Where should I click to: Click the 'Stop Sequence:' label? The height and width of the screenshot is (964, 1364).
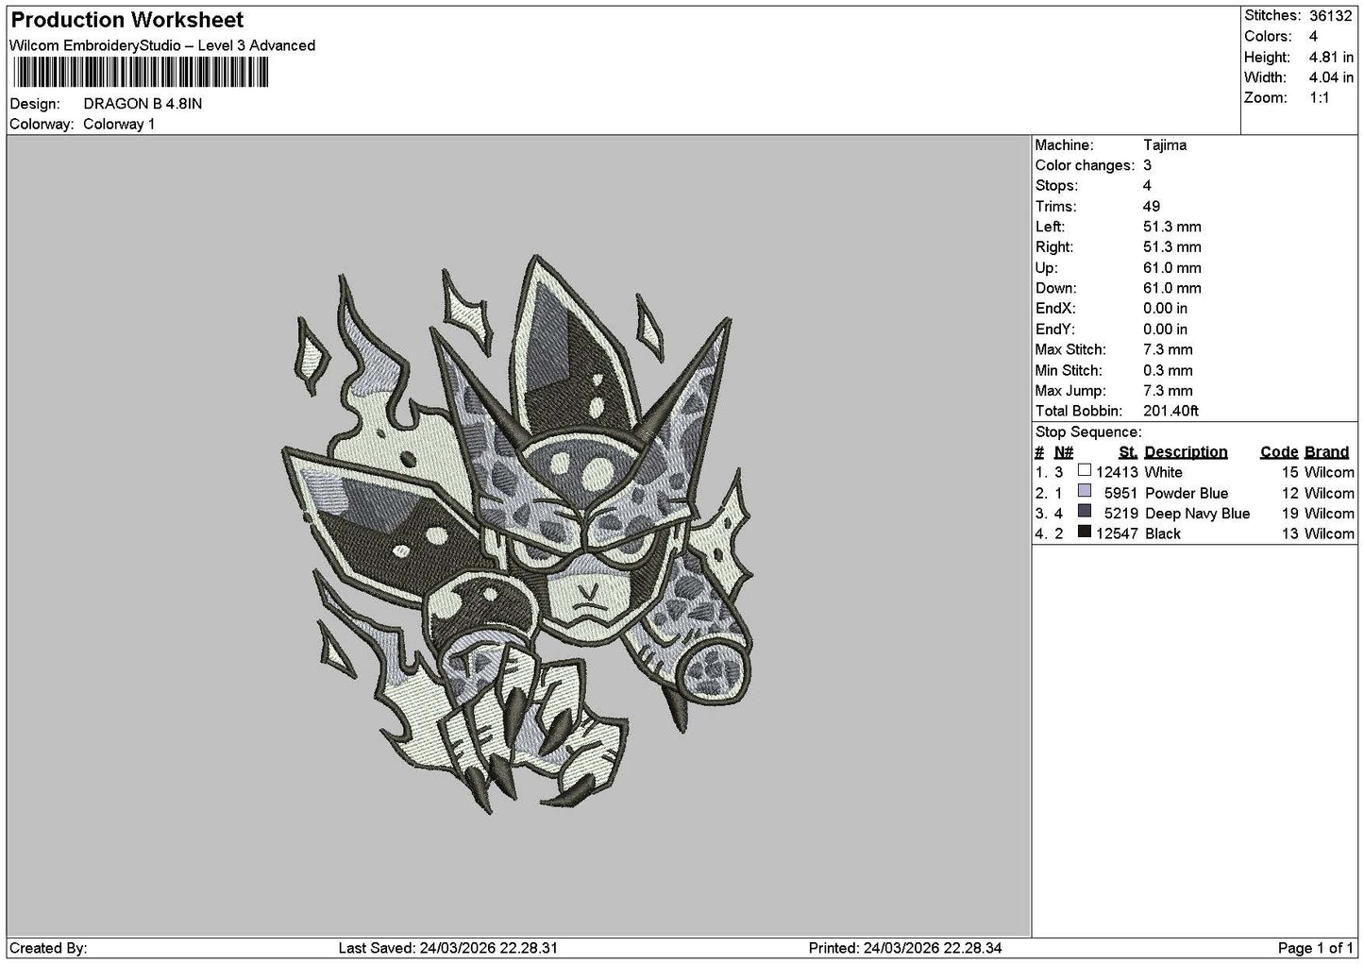coord(1088,432)
